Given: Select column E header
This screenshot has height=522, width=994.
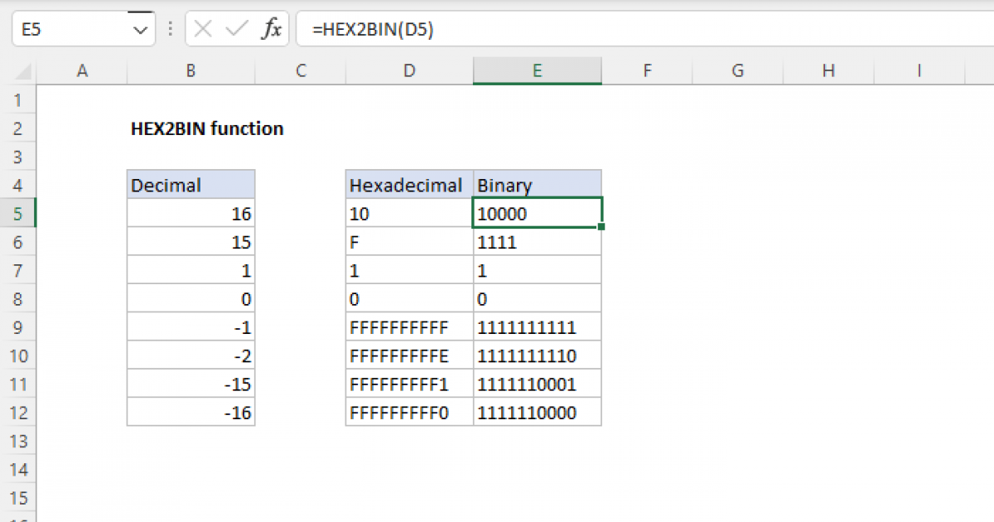Looking at the screenshot, I should (x=537, y=72).
